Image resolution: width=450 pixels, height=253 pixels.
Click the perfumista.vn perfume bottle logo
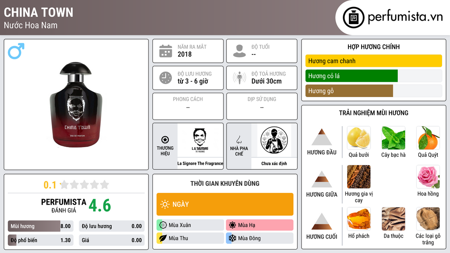coord(353,18)
